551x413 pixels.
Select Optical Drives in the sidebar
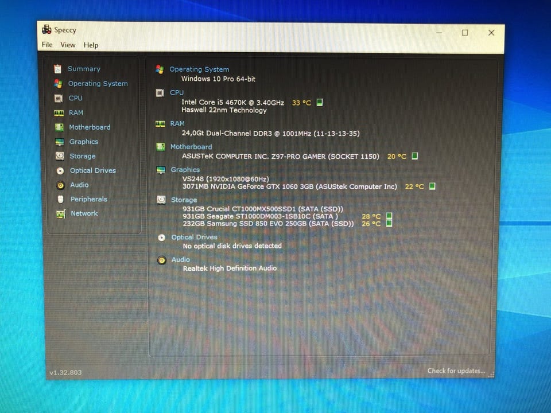pyautogui.click(x=93, y=170)
